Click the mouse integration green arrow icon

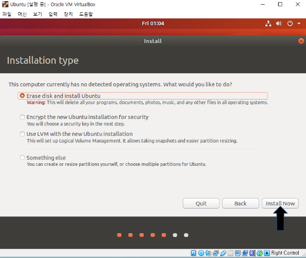point(260,253)
